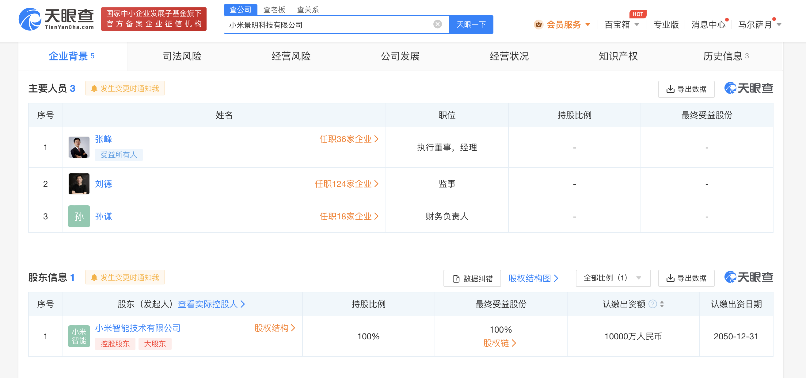Open 任职36家企业 for 张峰
The image size is (806, 378).
pyautogui.click(x=349, y=139)
